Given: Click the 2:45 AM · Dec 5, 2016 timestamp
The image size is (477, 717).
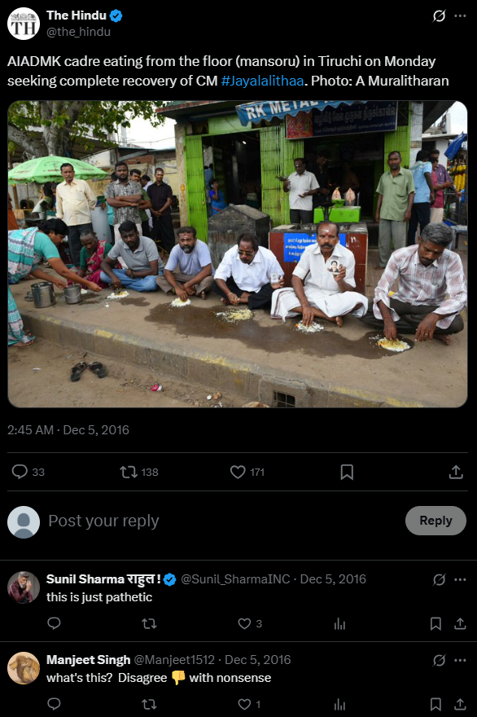Looking at the screenshot, I should click(68, 430).
